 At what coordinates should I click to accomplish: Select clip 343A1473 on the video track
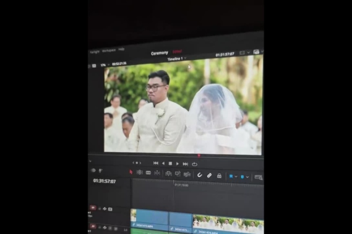click(181, 222)
